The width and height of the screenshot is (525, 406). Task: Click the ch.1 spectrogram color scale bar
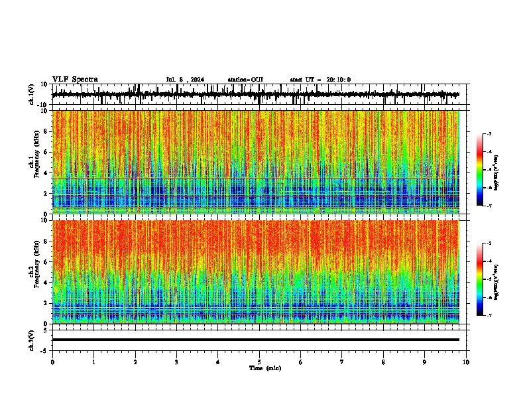[x=479, y=170]
